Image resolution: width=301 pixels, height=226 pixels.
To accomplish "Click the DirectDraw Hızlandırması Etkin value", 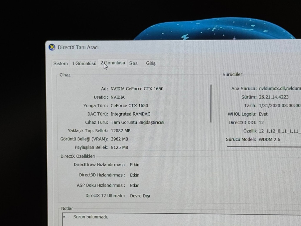I will [x=135, y=165].
